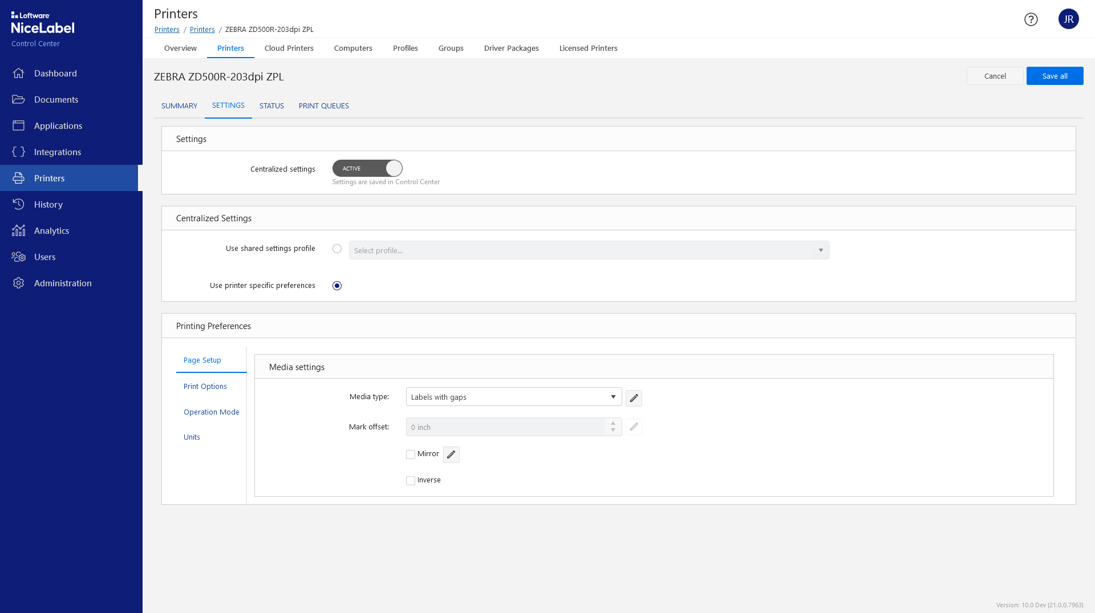
Task: Click the Dashboard home icon in sidebar
Action: point(18,73)
